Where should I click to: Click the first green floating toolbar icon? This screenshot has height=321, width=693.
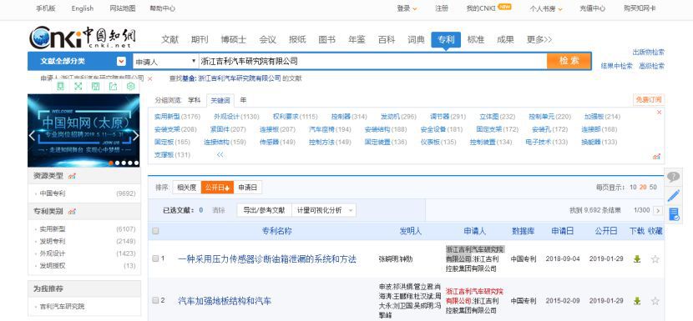coord(61,87)
